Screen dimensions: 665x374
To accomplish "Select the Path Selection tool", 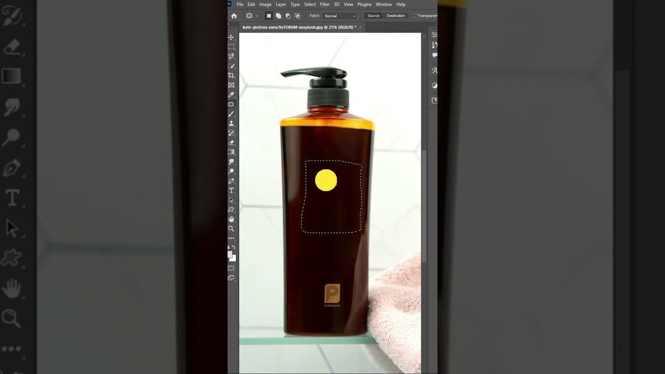I will (x=231, y=200).
